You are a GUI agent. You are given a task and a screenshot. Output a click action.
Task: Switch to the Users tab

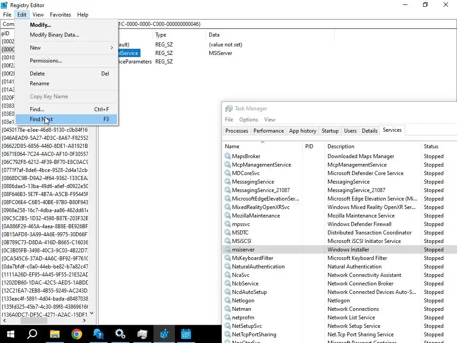click(x=350, y=131)
